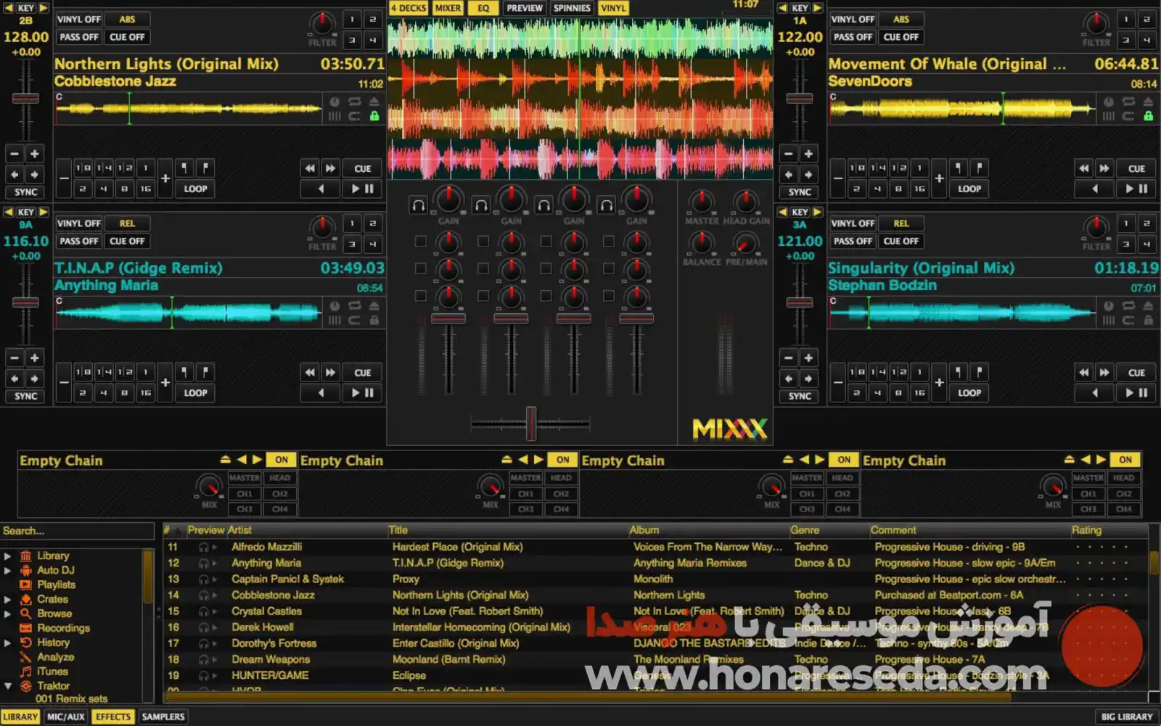
Task: Toggle SYNC on the Movement Of Whale deck
Action: coord(800,192)
